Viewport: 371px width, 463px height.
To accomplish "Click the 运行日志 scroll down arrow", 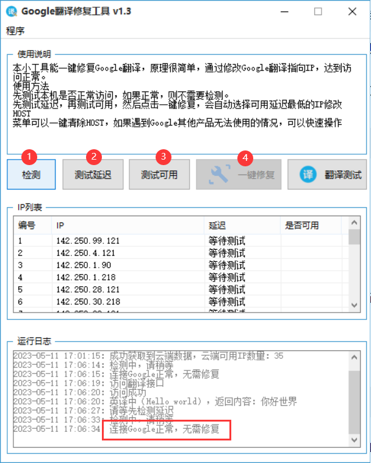I will click(x=354, y=440).
